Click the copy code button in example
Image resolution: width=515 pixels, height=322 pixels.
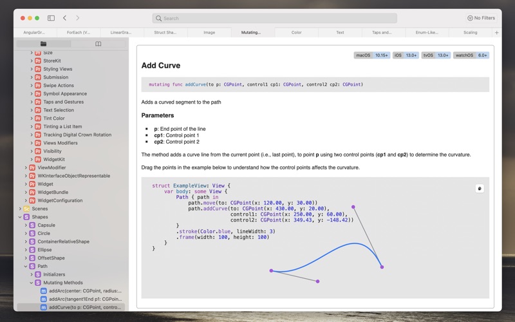point(479,189)
